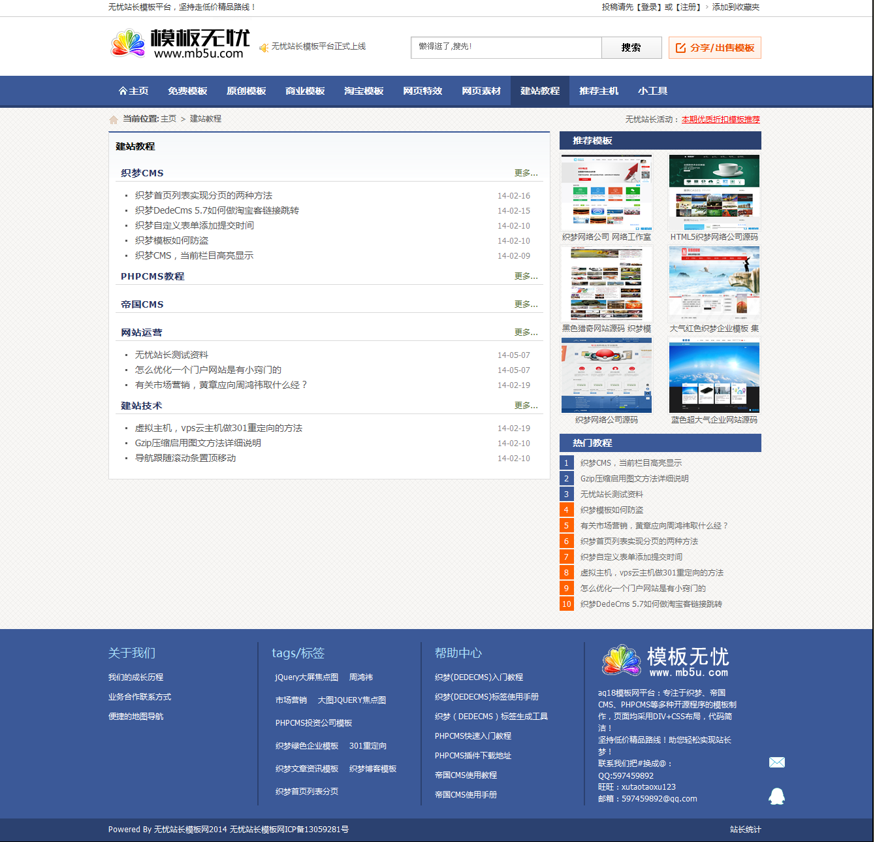Select 淘宝模板 in the navigation bar
This screenshot has width=875, height=842.
pos(364,91)
